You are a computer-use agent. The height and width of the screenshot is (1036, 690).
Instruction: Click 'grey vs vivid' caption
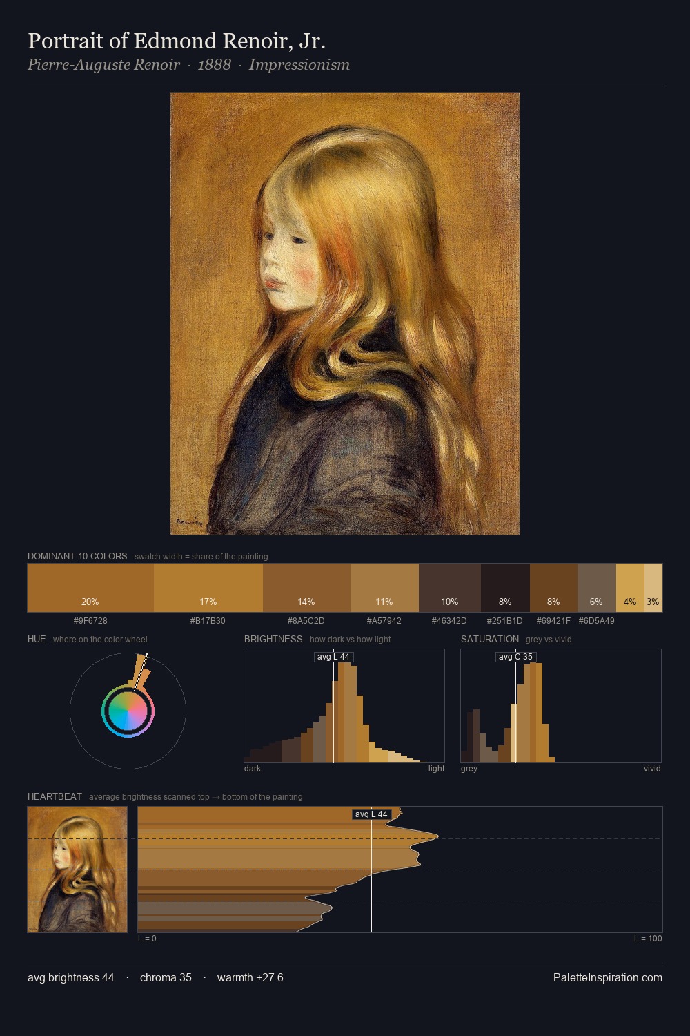(549, 640)
